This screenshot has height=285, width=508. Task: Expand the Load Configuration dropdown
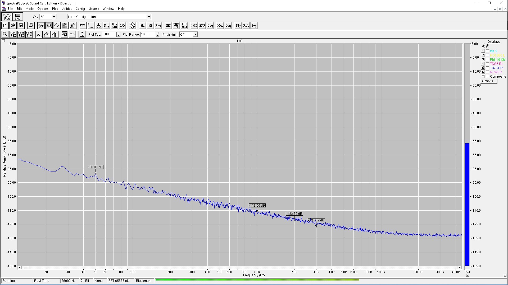tap(149, 17)
